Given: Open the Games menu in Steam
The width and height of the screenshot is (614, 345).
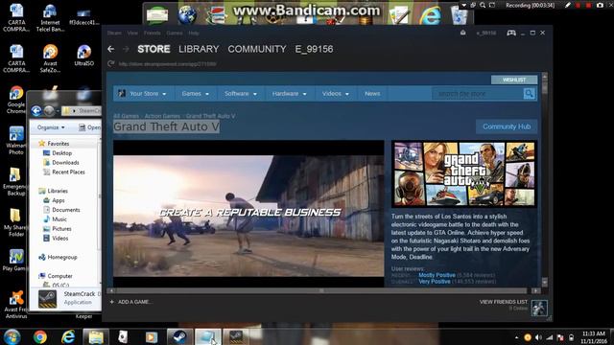Looking at the screenshot, I should pos(175,33).
